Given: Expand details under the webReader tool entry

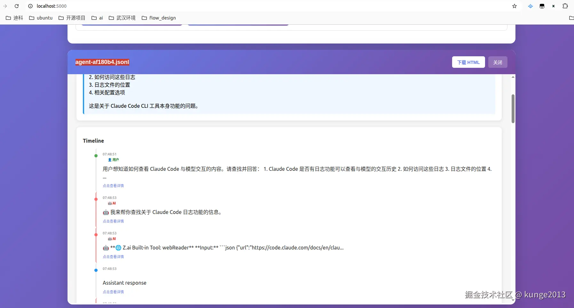Looking at the screenshot, I should pyautogui.click(x=113, y=257).
